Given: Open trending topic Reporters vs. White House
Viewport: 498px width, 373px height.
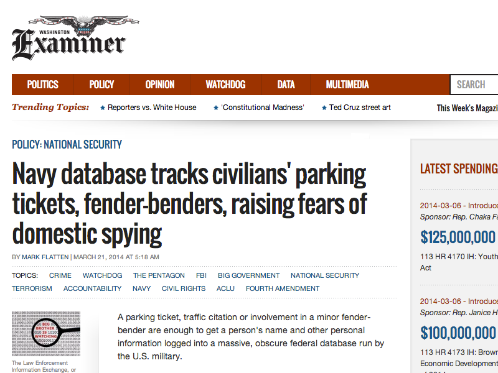Looking at the screenshot, I should tap(151, 108).
